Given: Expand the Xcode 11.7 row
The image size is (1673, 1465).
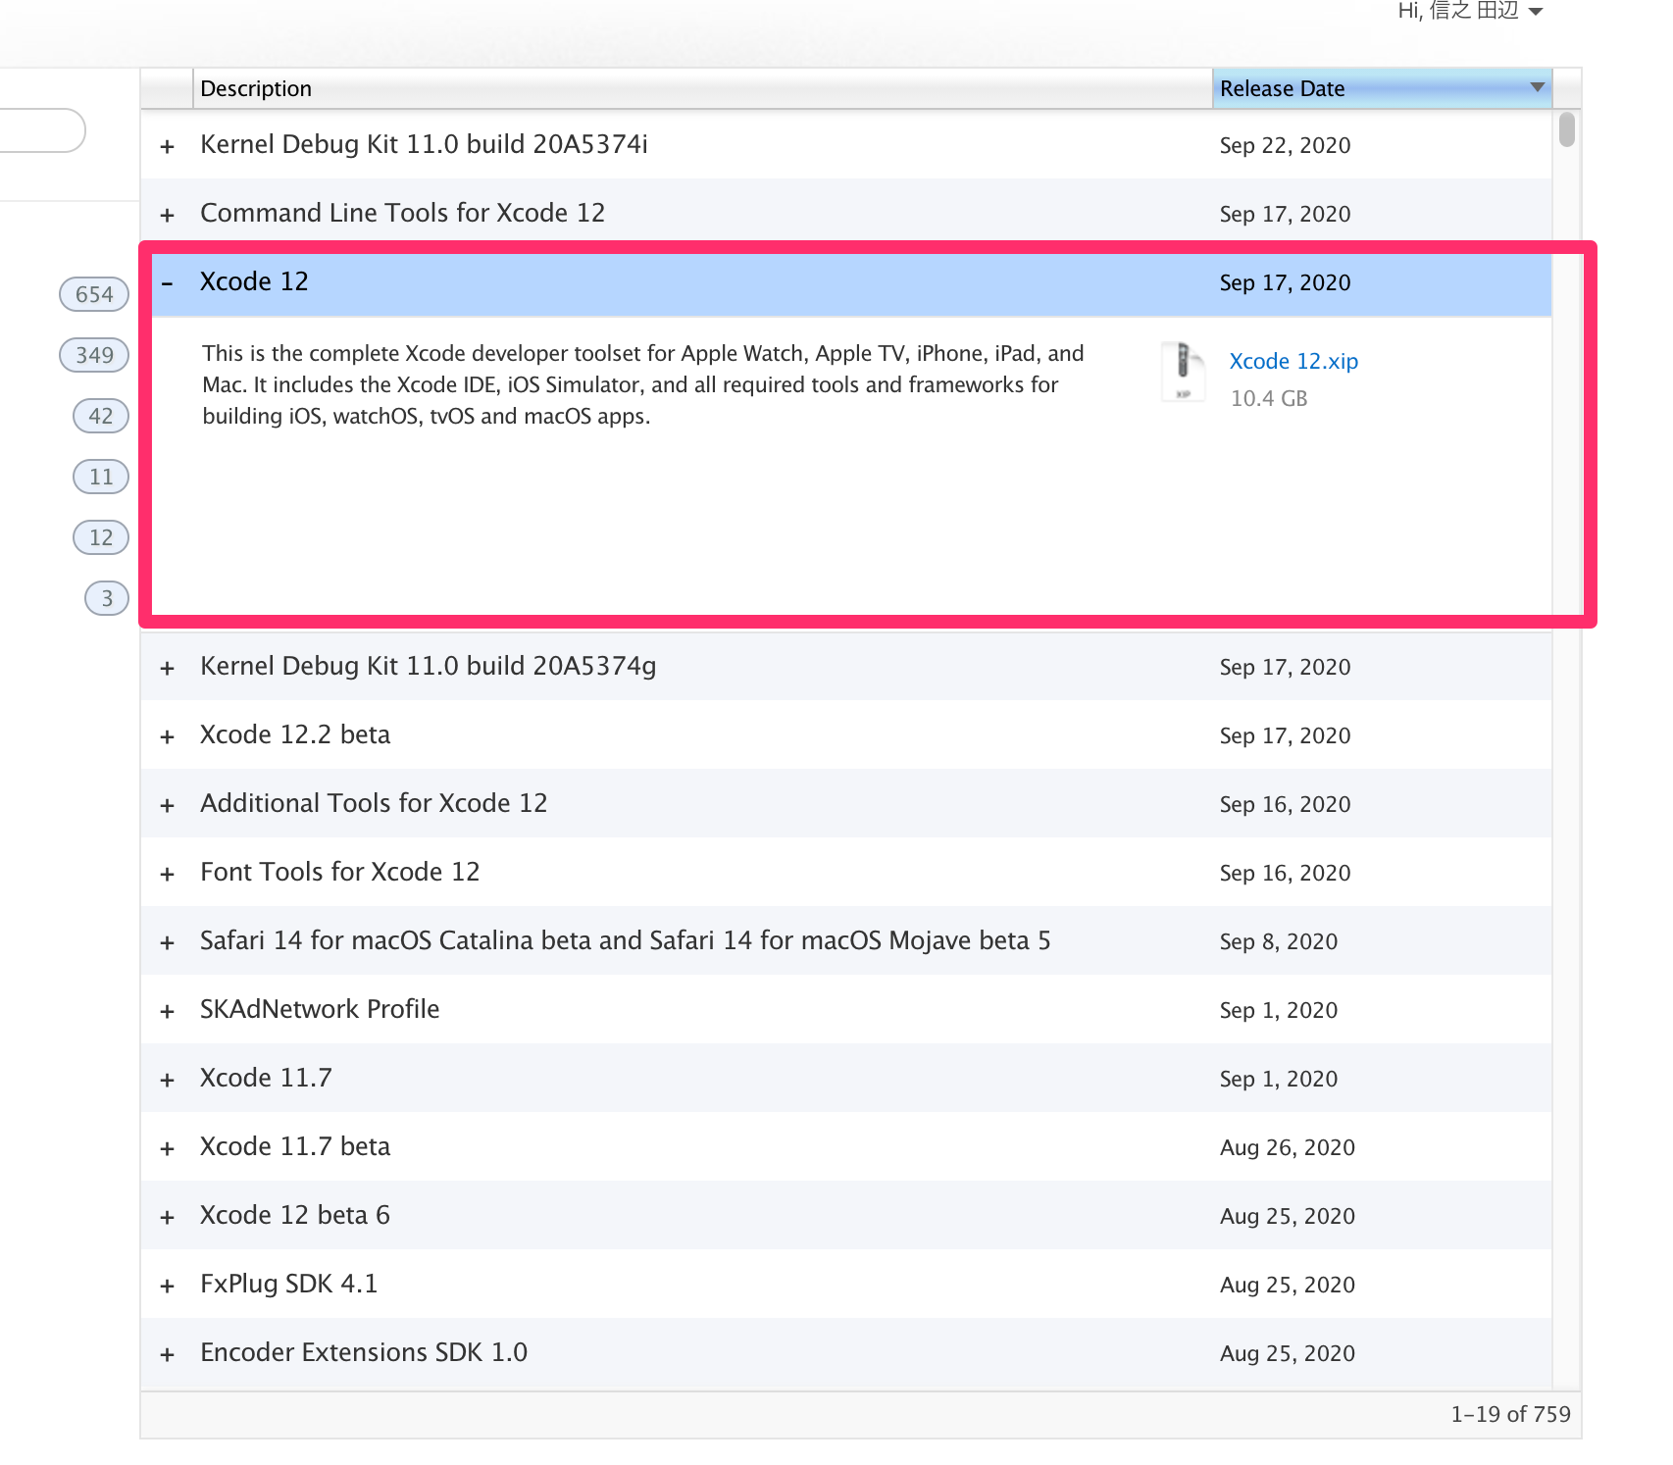Looking at the screenshot, I should coord(167,1079).
